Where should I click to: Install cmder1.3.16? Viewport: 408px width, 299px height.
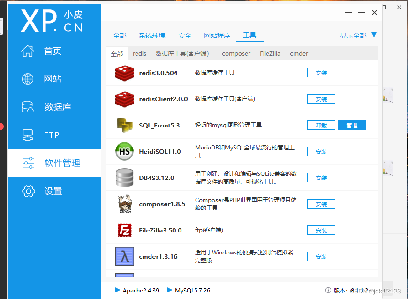321,257
